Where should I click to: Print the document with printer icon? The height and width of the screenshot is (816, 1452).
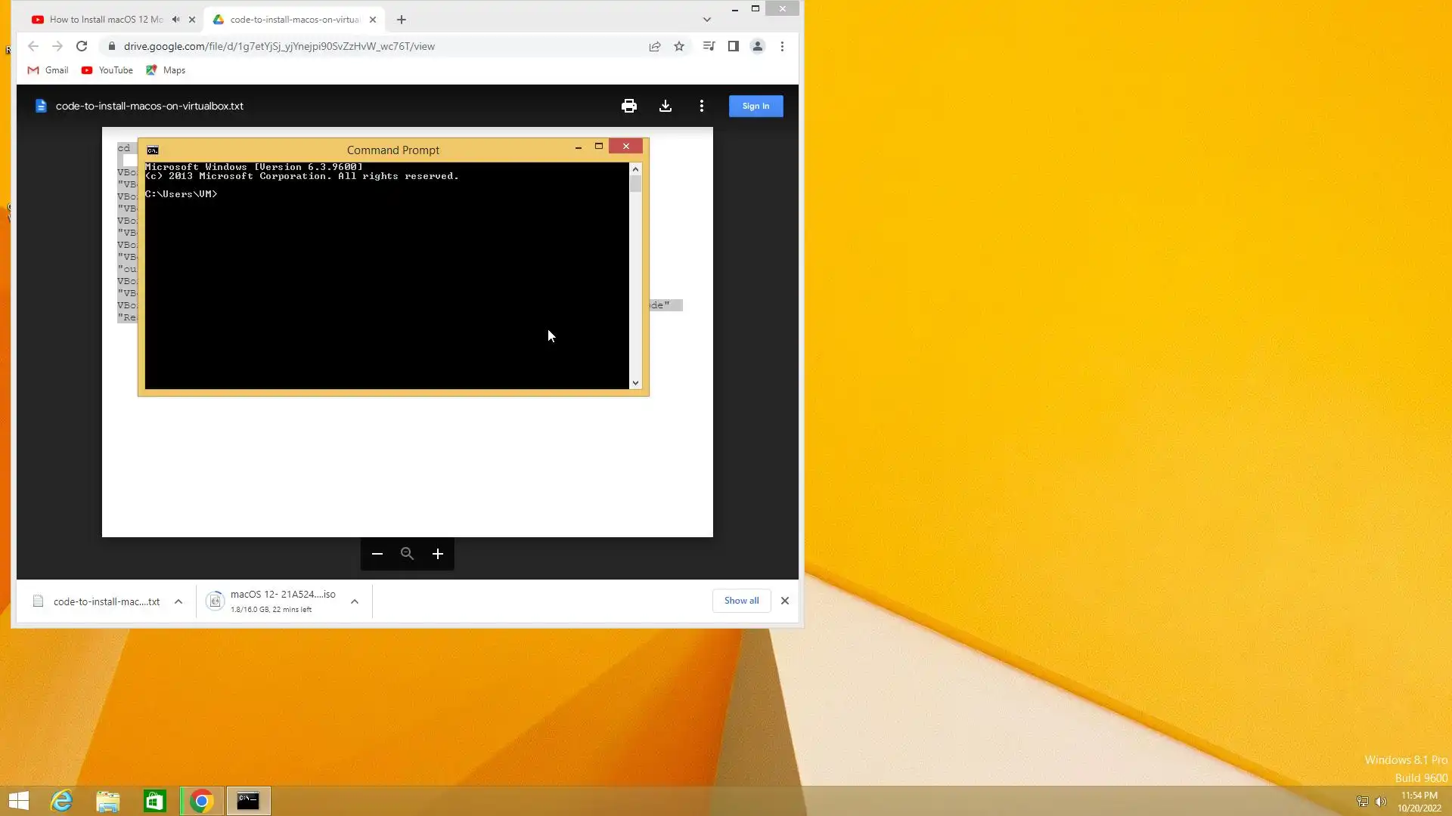point(628,106)
